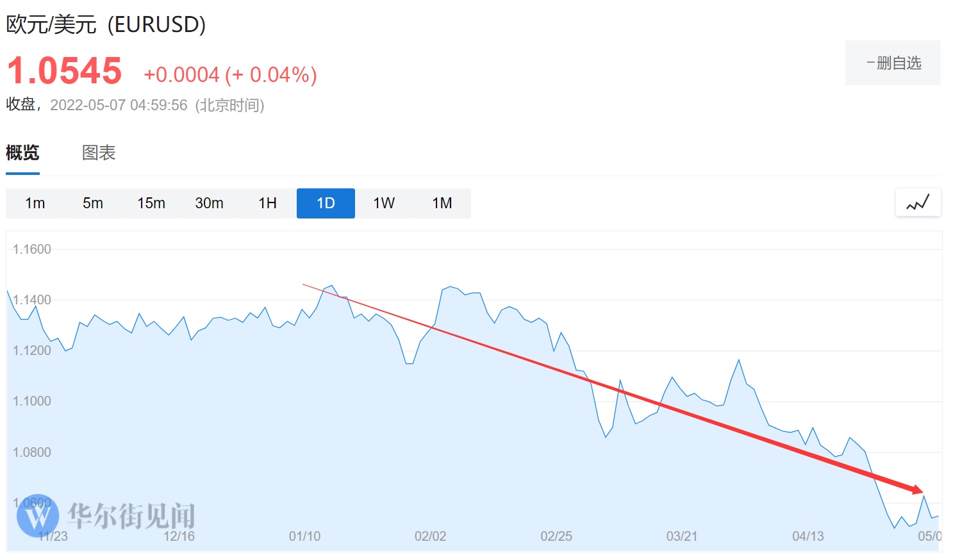Viewport: 953px width, 560px height.
Task: Click the active 1D timeframe button
Action: [x=326, y=203]
